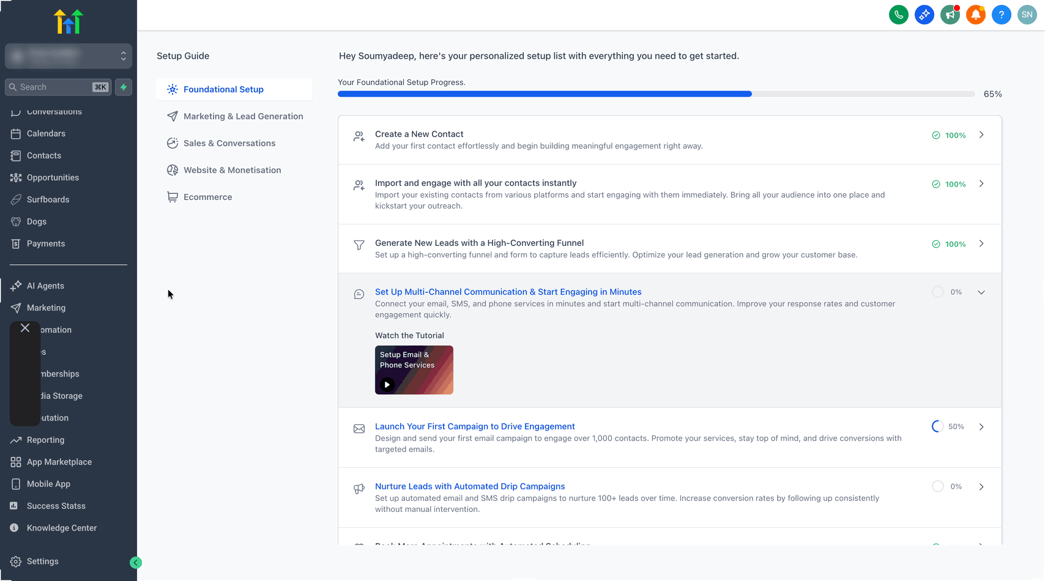Select Surfboards in the sidebar
This screenshot has height=581, width=1045.
click(17, 199)
